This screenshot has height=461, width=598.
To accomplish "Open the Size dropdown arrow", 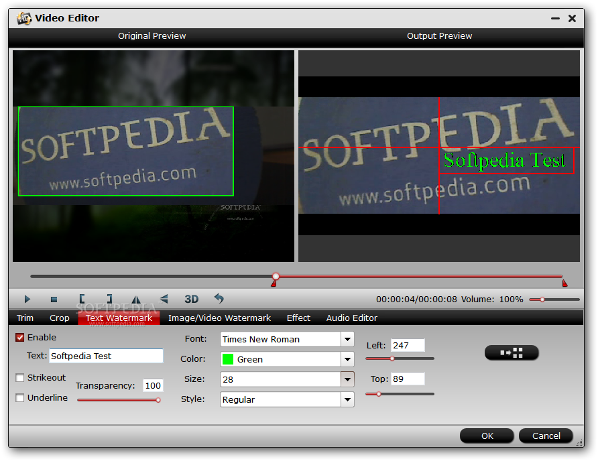I will click(x=347, y=379).
